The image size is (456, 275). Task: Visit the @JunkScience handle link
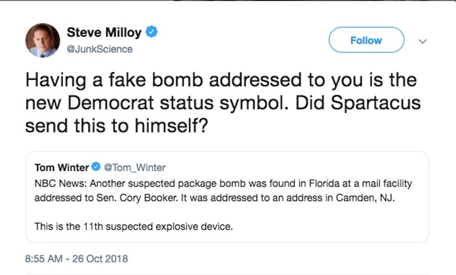point(100,49)
